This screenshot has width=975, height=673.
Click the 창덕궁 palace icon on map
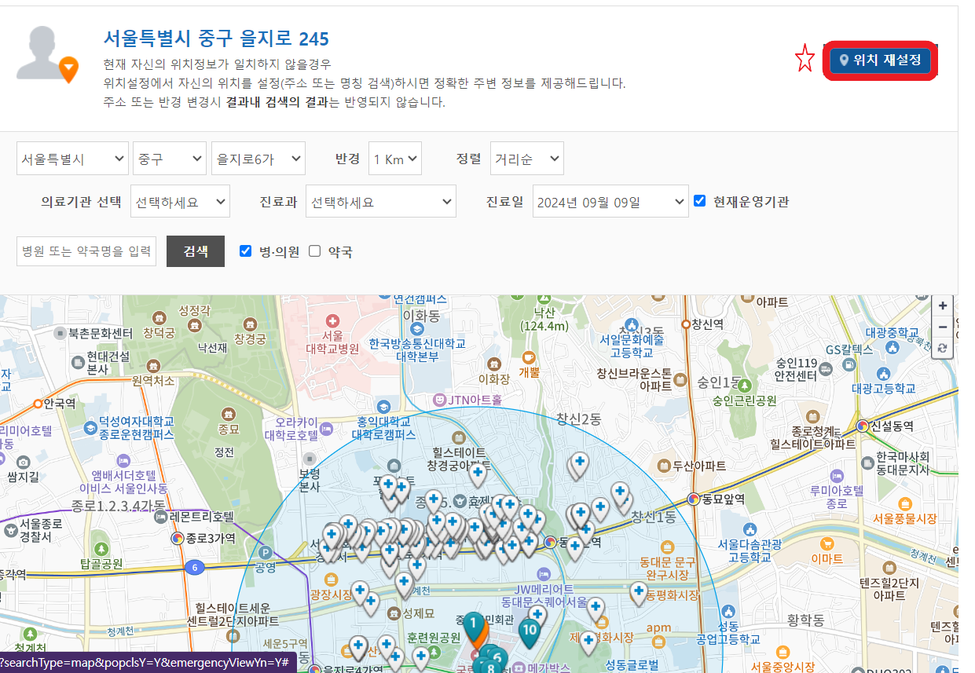pyautogui.click(x=160, y=317)
